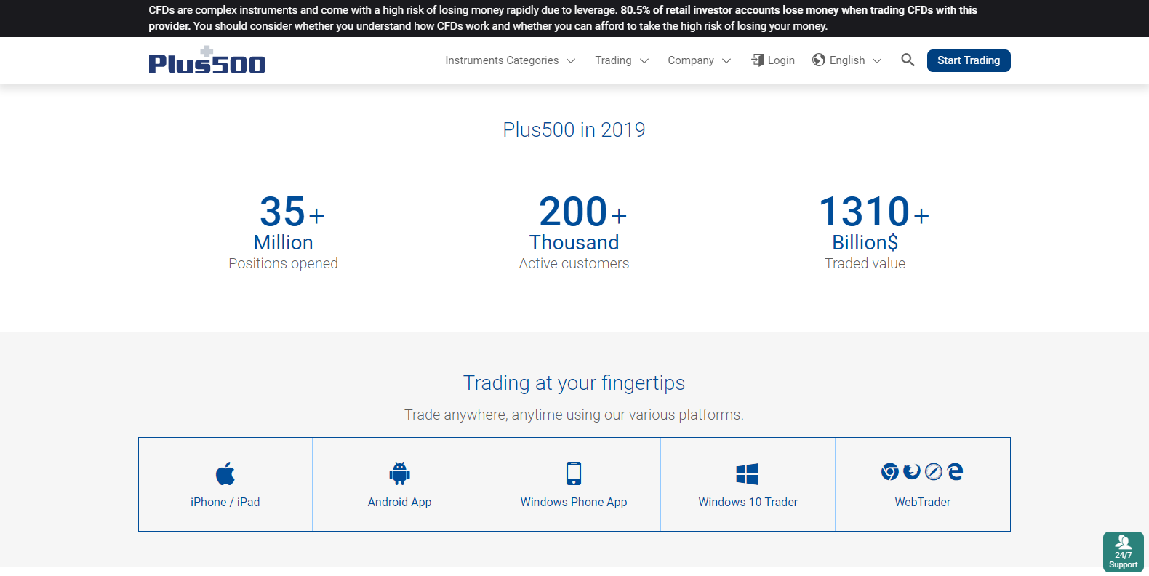
Task: Select the Windows 10 Trader link
Action: point(748,502)
